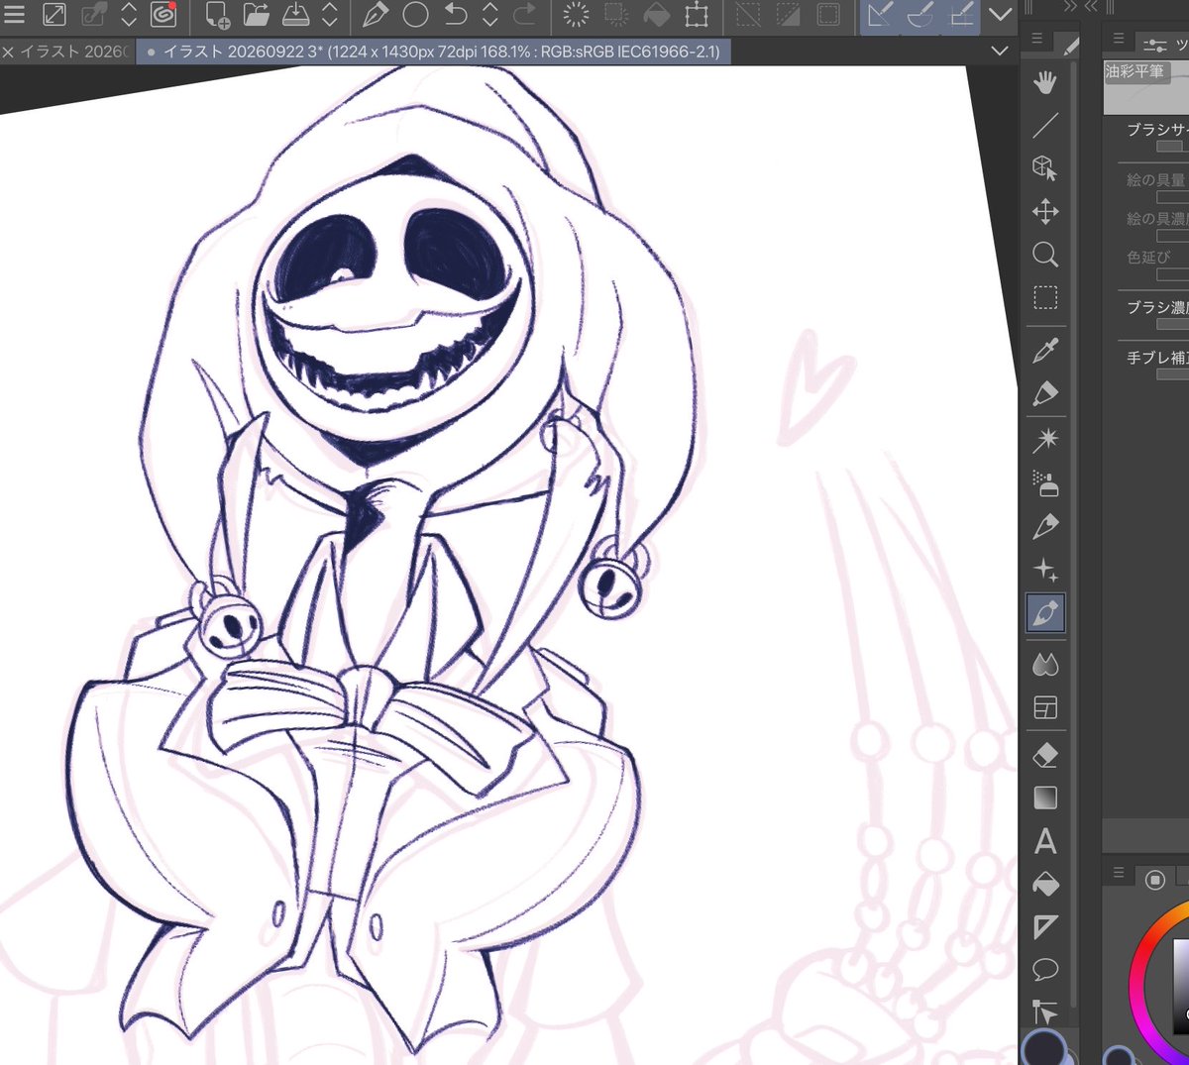Click the dotted circle clear icon
This screenshot has height=1065, width=1189.
576,15
